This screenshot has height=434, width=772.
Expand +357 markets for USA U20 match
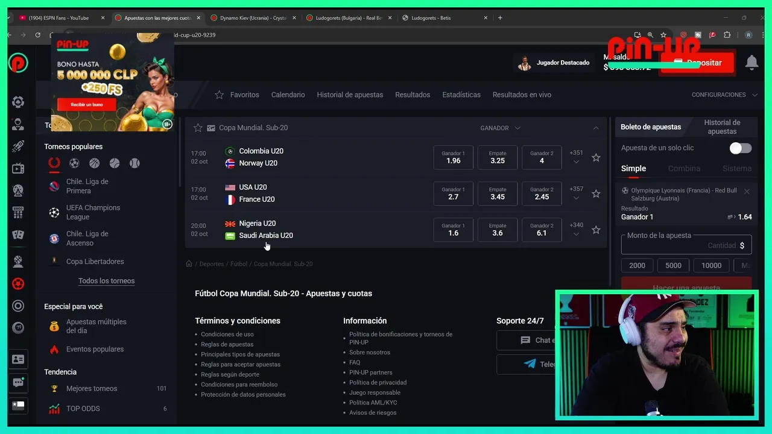click(x=576, y=193)
